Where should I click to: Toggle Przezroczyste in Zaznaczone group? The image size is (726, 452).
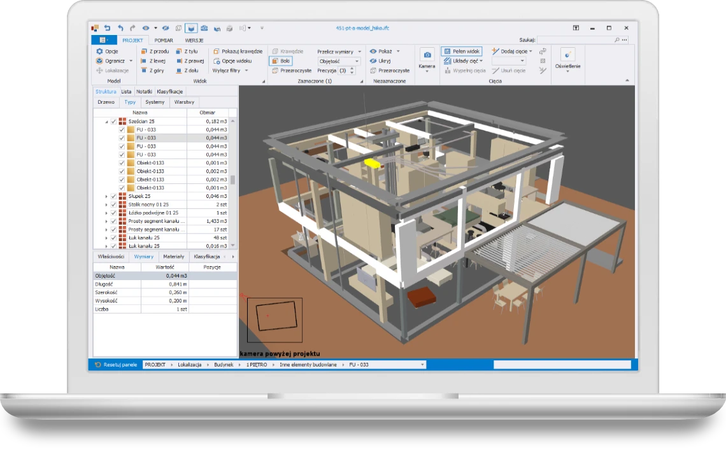pos(292,70)
